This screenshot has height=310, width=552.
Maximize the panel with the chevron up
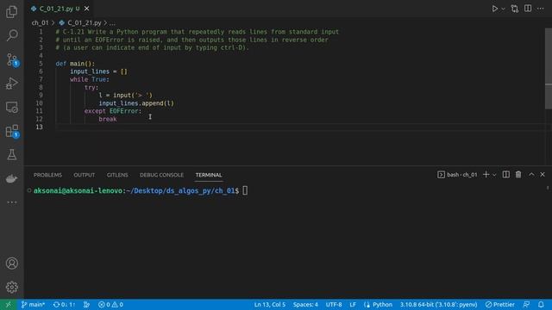531,174
